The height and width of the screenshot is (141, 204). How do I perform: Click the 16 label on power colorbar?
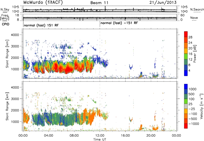(x=190, y=54)
